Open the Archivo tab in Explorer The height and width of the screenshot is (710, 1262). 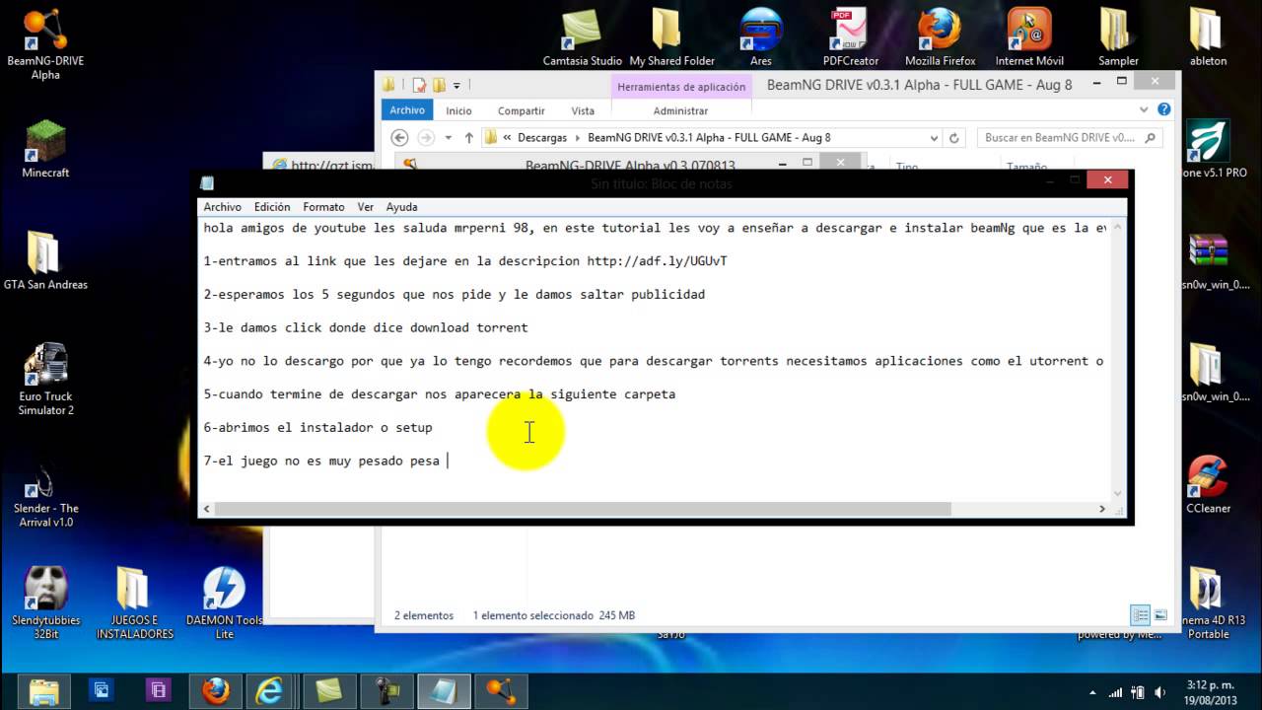[407, 110]
